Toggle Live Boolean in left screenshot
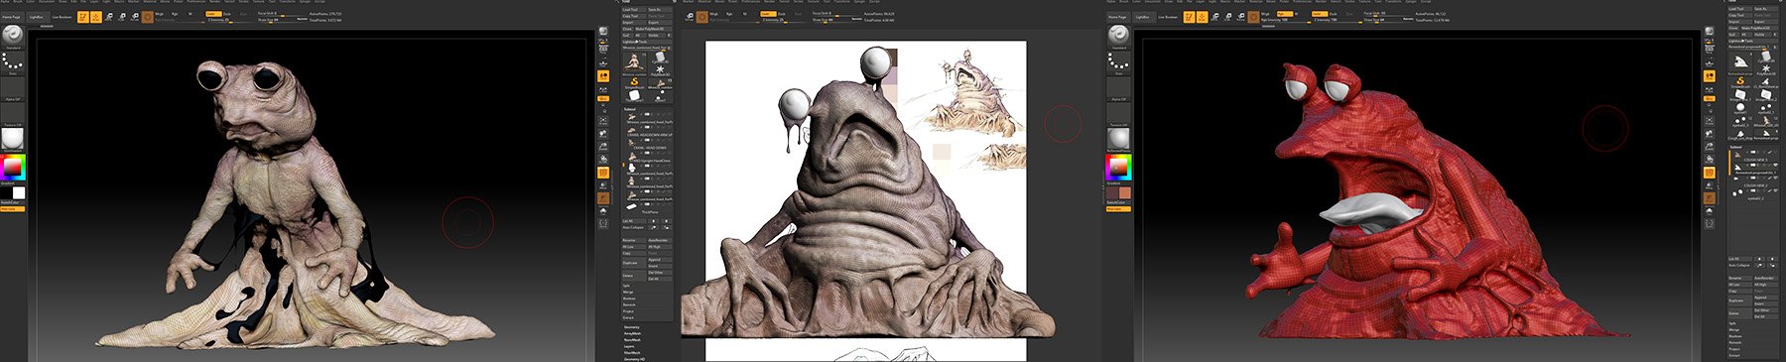This screenshot has width=1786, height=362. coord(62,17)
